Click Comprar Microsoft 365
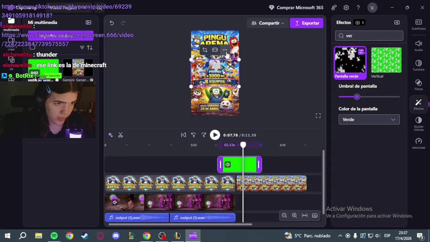Screen dimensions: 430x242 coord(296,7)
